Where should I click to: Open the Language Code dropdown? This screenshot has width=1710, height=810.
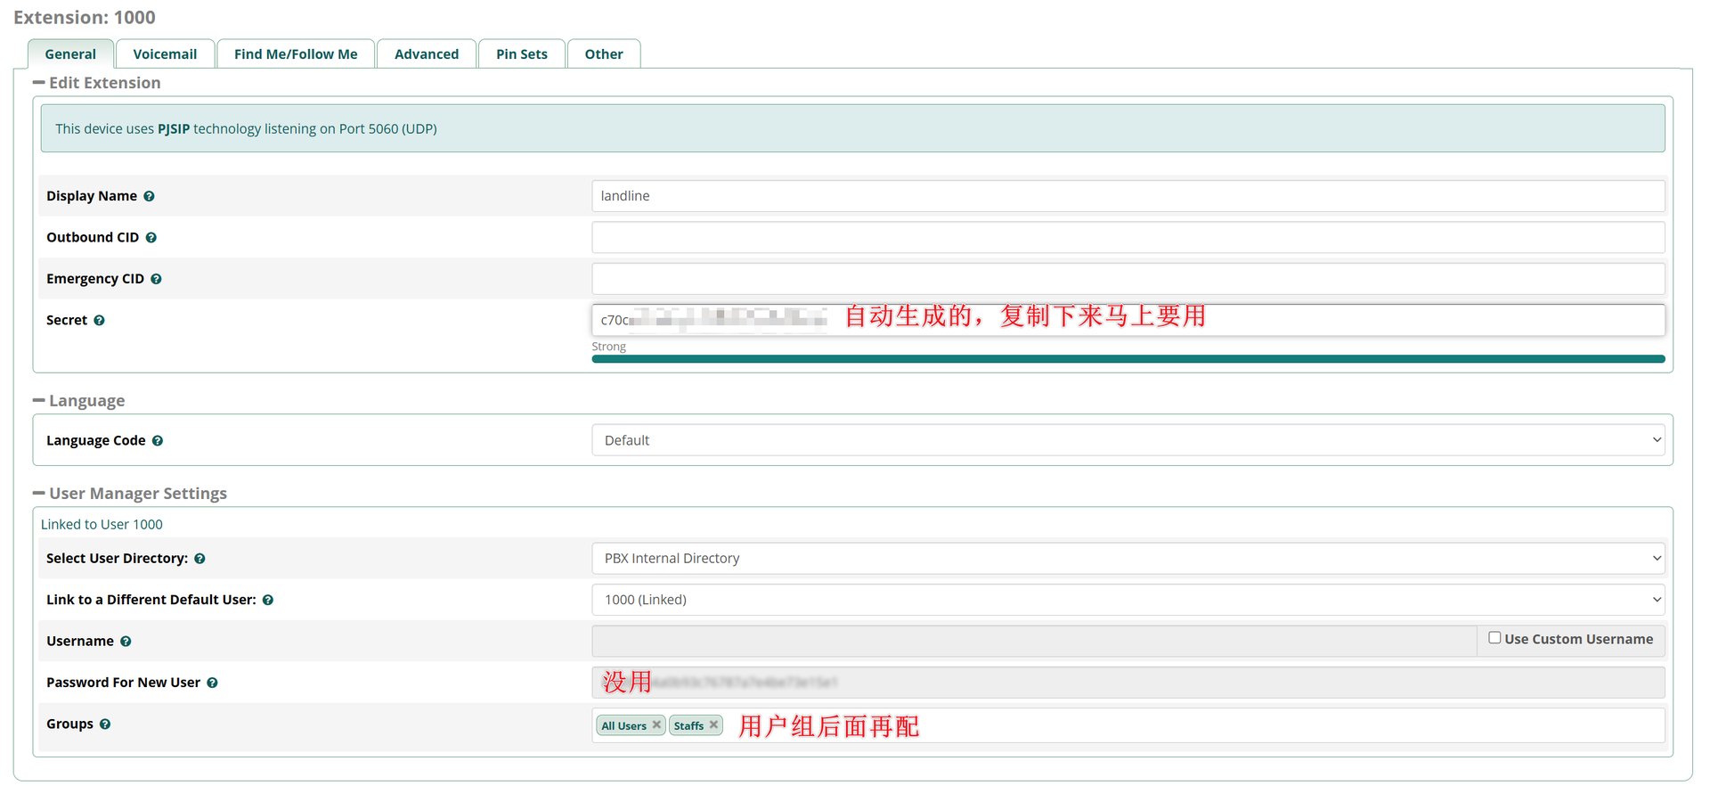pyautogui.click(x=1128, y=440)
